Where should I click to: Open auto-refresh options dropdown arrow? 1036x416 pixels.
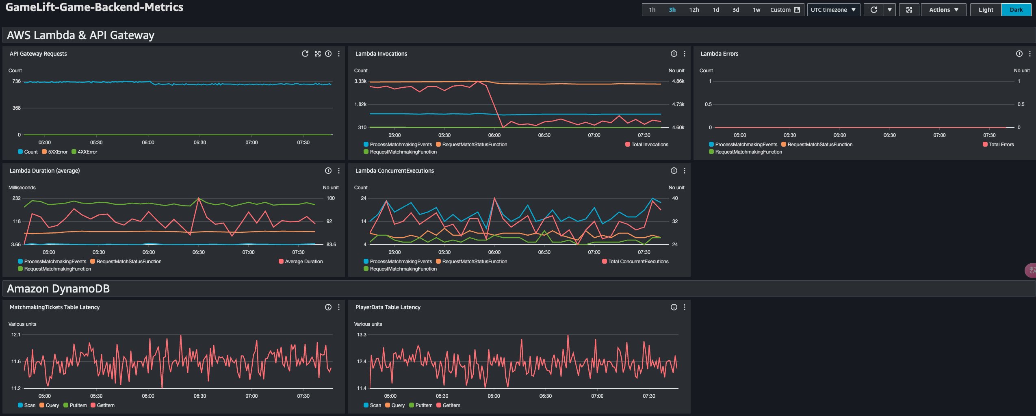point(890,10)
